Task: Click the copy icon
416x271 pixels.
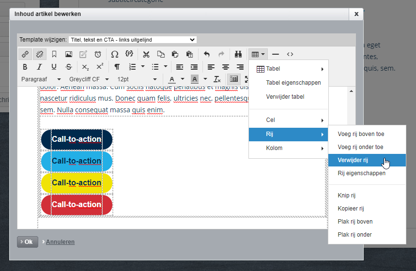Action: pos(160,54)
